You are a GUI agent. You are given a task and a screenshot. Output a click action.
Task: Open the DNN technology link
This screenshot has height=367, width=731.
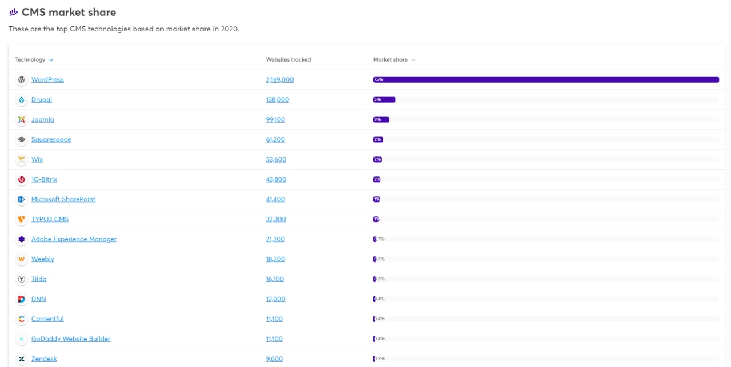[39, 300]
